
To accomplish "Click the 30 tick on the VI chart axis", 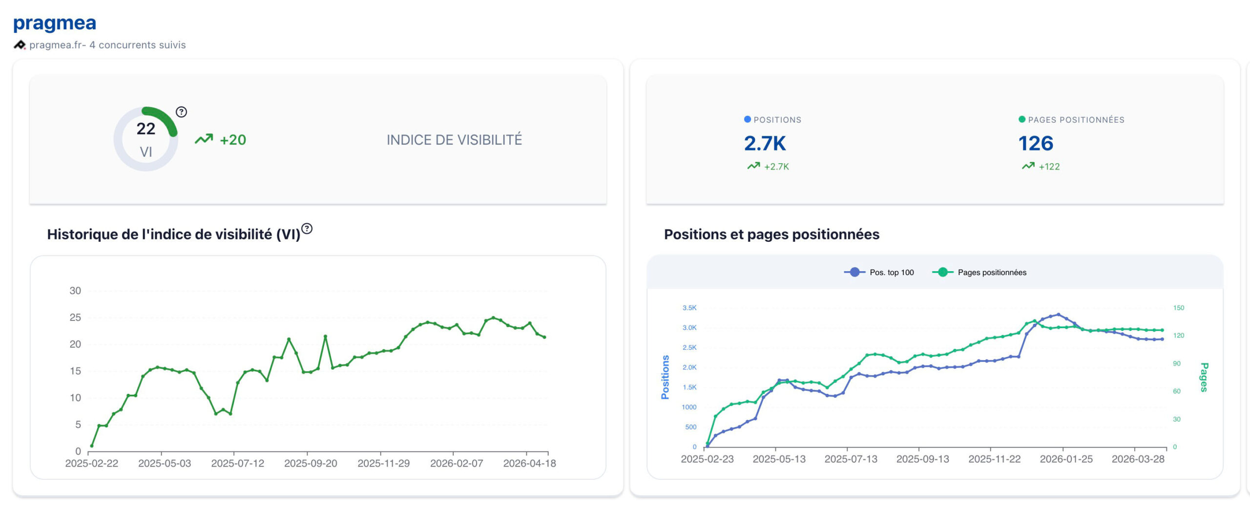I will [75, 291].
